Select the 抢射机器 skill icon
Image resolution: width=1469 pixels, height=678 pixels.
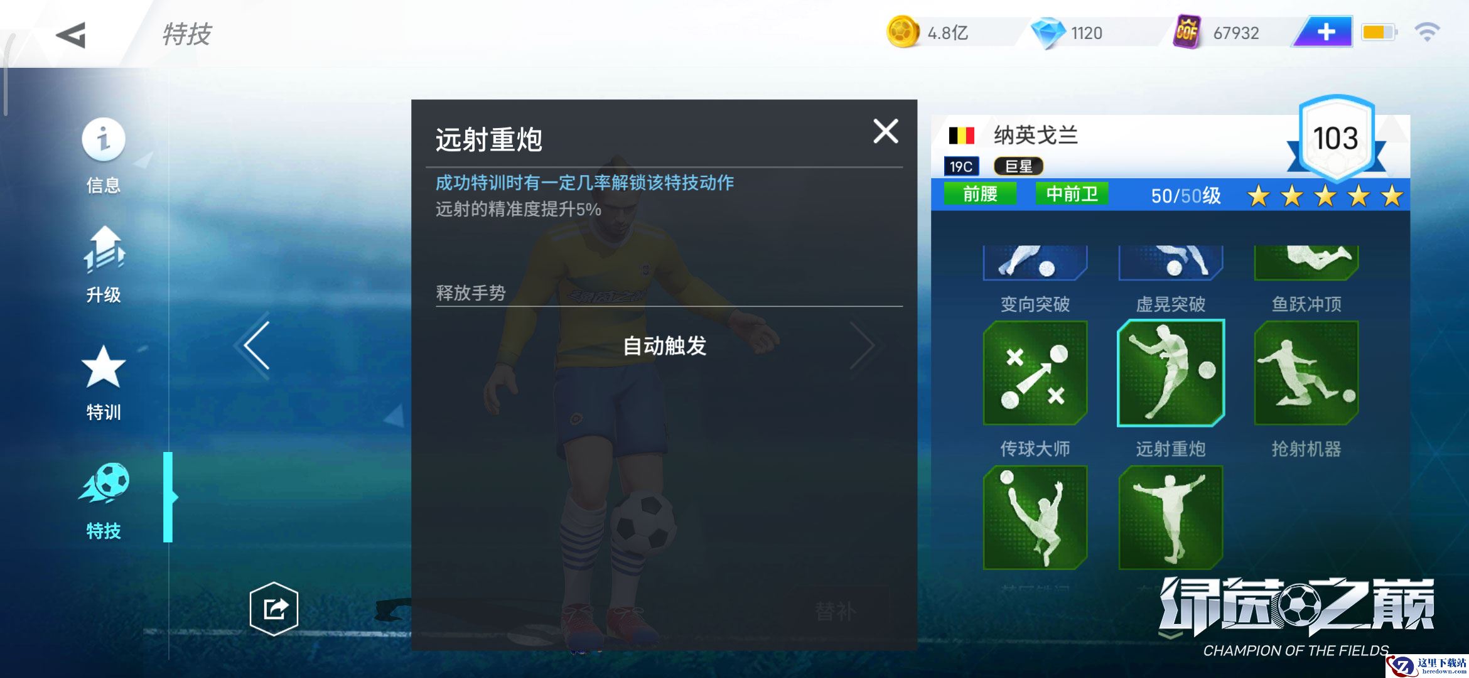click(1306, 373)
